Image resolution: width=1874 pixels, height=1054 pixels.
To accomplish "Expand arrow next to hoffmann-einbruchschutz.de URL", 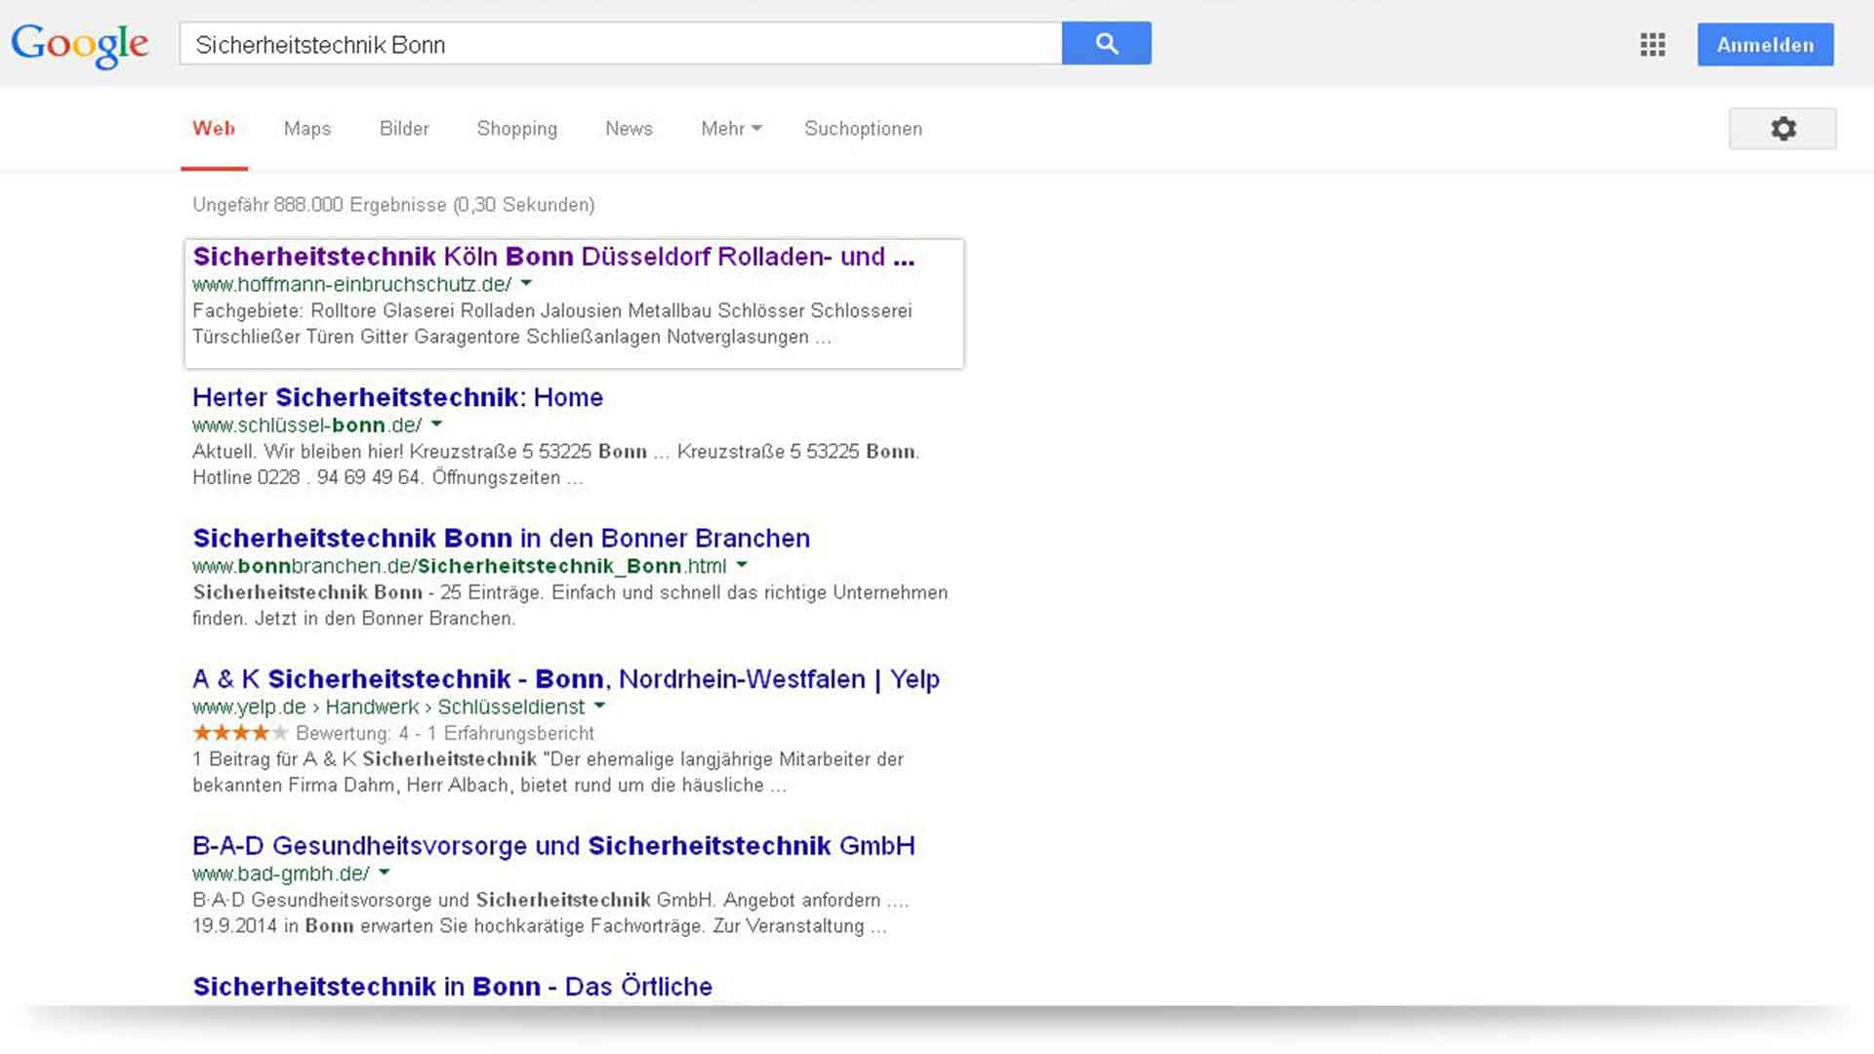I will pos(526,284).
